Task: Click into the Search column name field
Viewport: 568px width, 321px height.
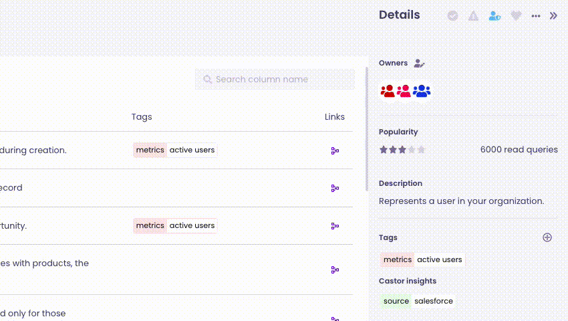Action: pos(275,80)
